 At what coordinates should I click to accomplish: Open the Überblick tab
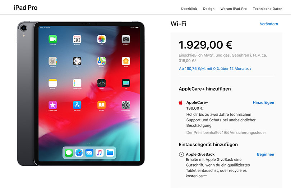coord(189,9)
